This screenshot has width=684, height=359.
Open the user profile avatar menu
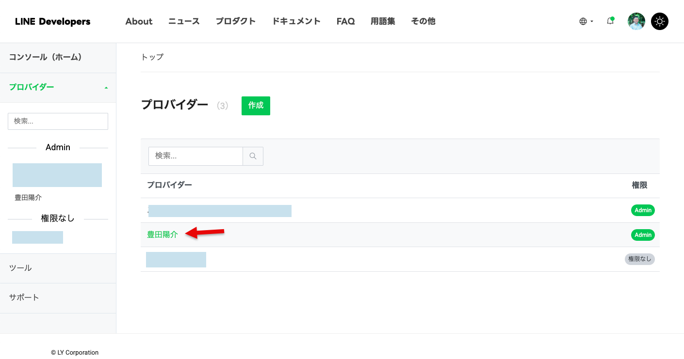tap(636, 21)
